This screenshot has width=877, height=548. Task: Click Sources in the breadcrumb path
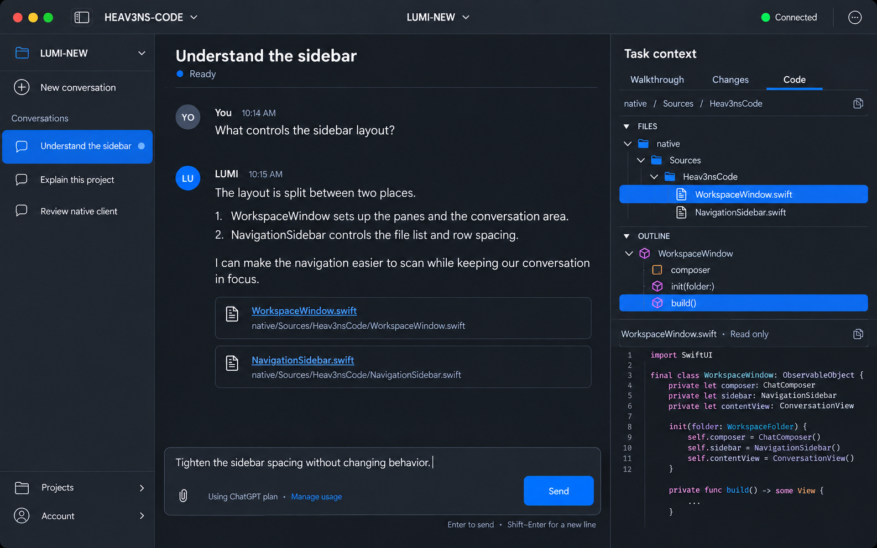[x=678, y=103]
